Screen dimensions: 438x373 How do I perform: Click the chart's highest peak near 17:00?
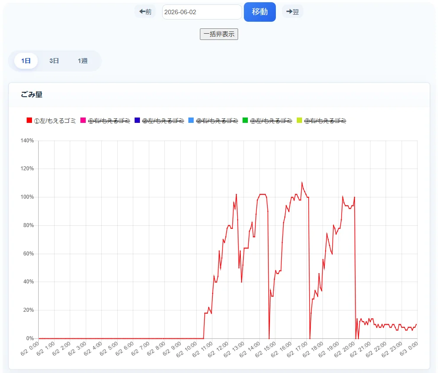point(302,183)
